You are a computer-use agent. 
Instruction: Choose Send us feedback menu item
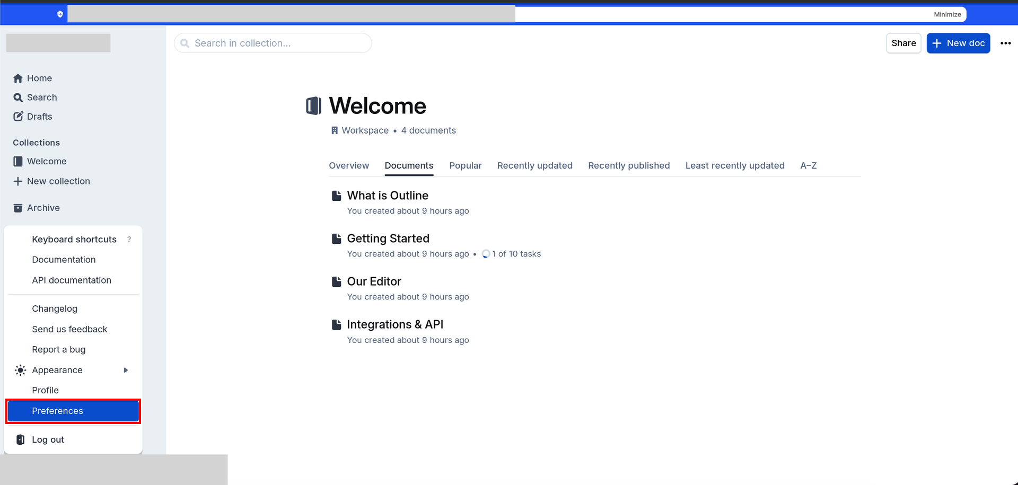tap(73, 330)
